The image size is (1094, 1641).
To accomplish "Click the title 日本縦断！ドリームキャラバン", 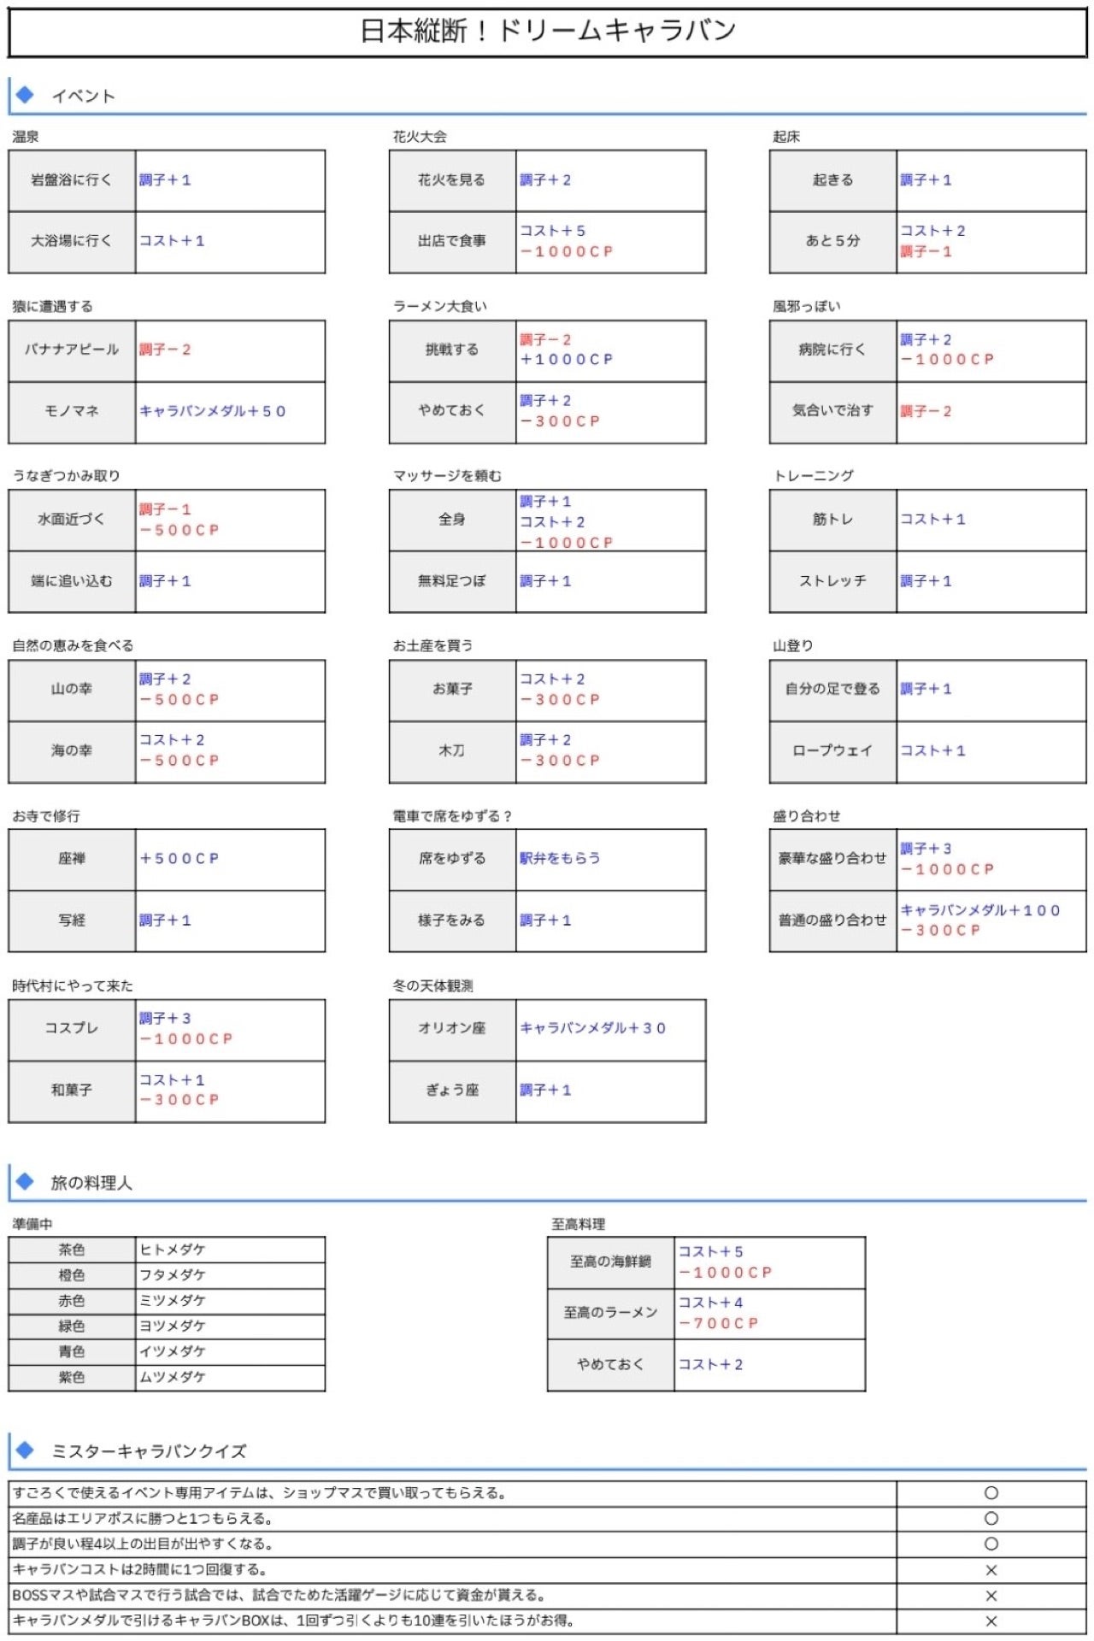I will point(548,32).
